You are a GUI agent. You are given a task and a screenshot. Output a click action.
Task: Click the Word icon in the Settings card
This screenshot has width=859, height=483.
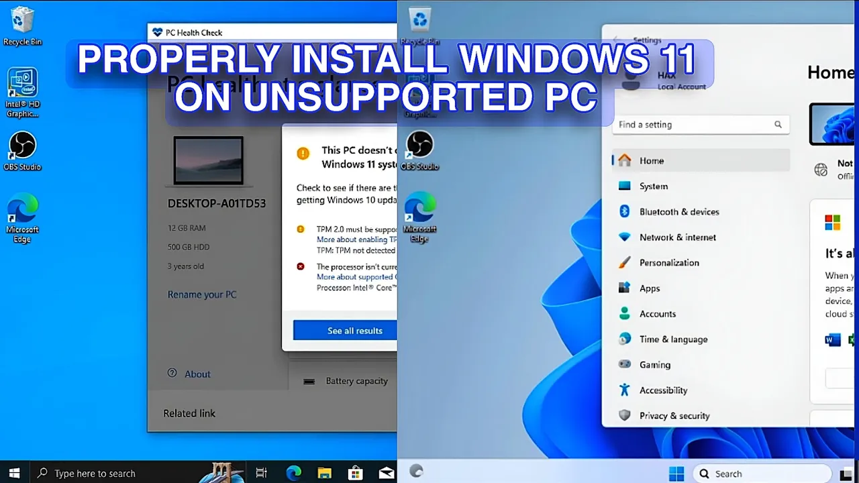click(833, 340)
